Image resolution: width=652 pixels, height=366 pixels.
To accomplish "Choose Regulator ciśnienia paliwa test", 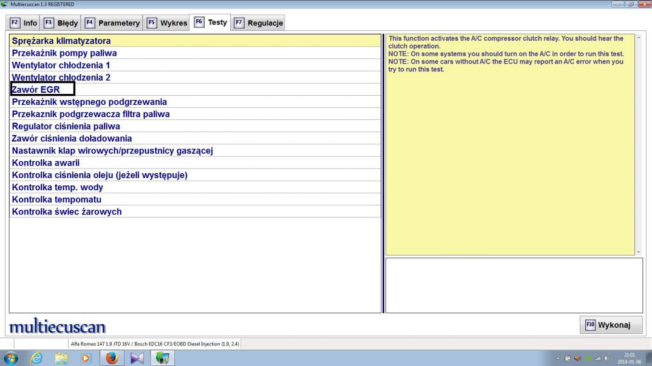I will click(x=195, y=126).
